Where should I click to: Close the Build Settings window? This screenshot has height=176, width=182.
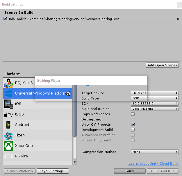coord(180,5)
